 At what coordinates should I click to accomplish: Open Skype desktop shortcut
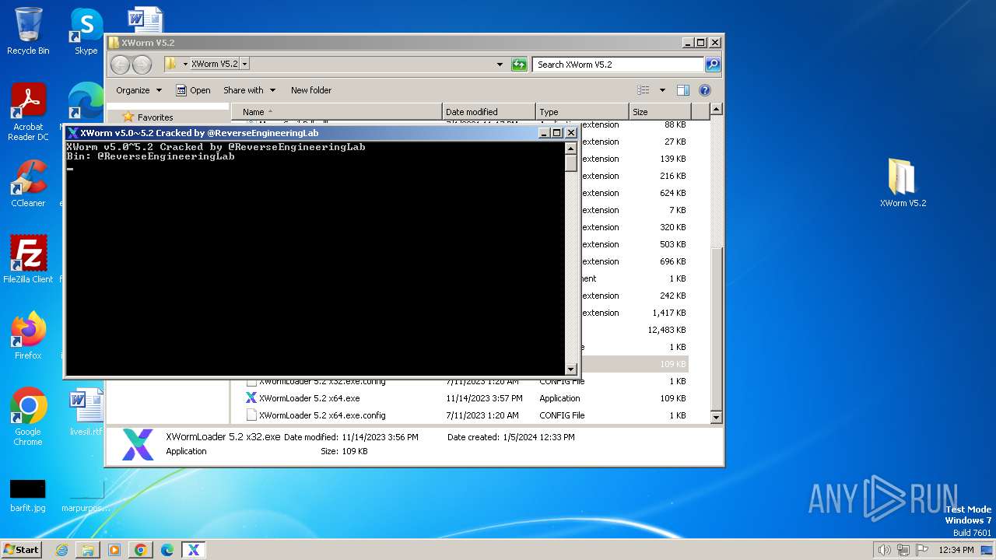[86, 31]
